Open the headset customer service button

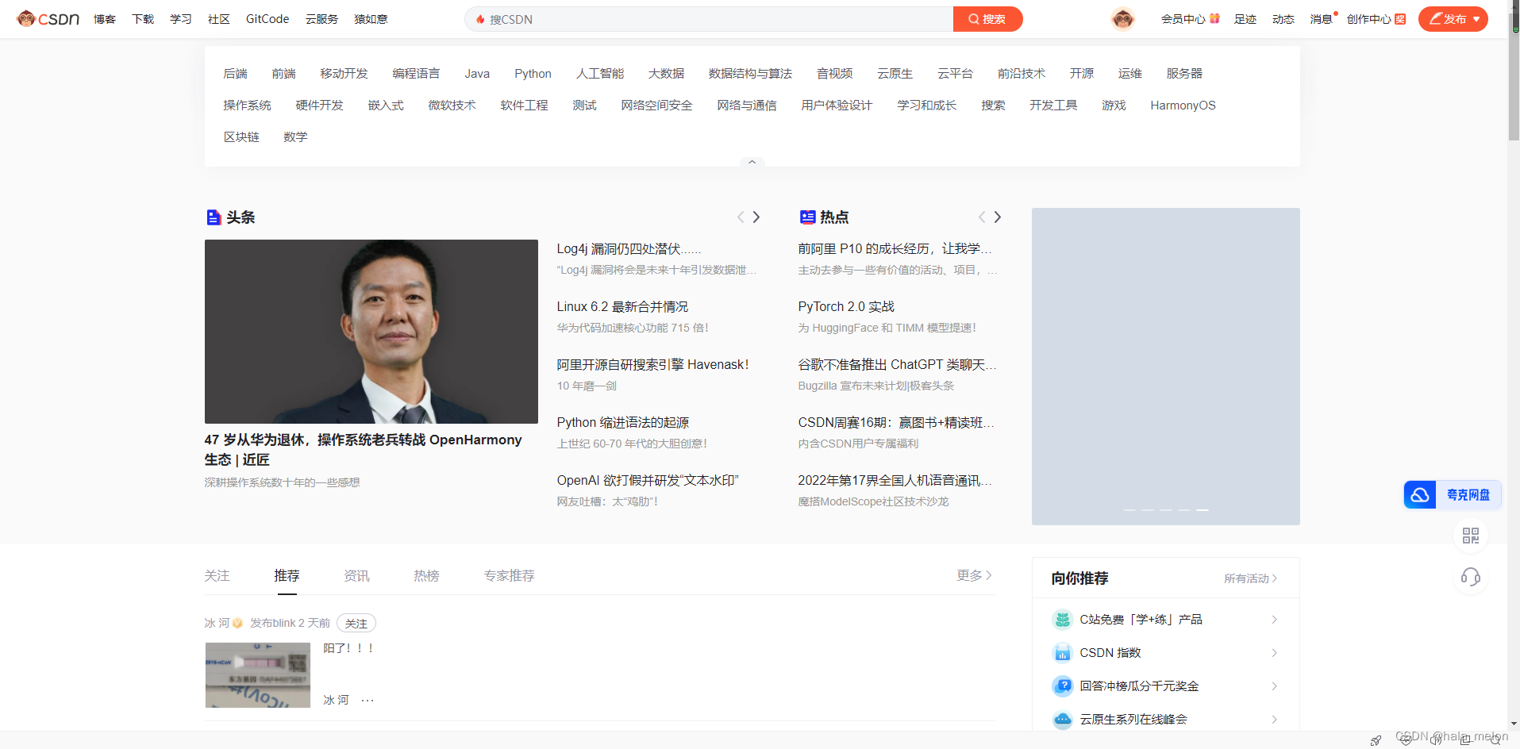coord(1471,577)
